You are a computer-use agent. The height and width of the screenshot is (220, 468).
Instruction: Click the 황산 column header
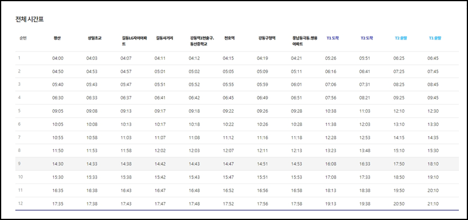click(x=57, y=38)
